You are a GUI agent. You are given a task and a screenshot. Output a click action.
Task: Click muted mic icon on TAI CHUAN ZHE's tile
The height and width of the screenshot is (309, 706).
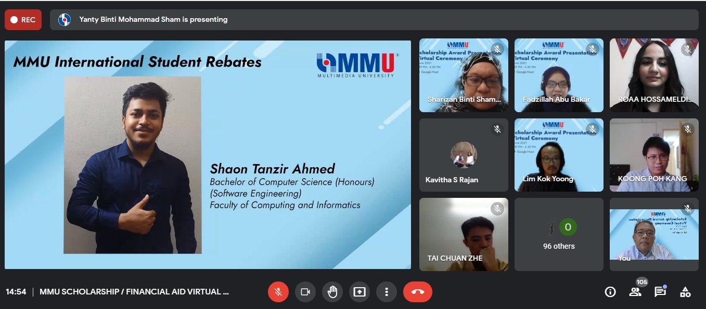click(497, 209)
